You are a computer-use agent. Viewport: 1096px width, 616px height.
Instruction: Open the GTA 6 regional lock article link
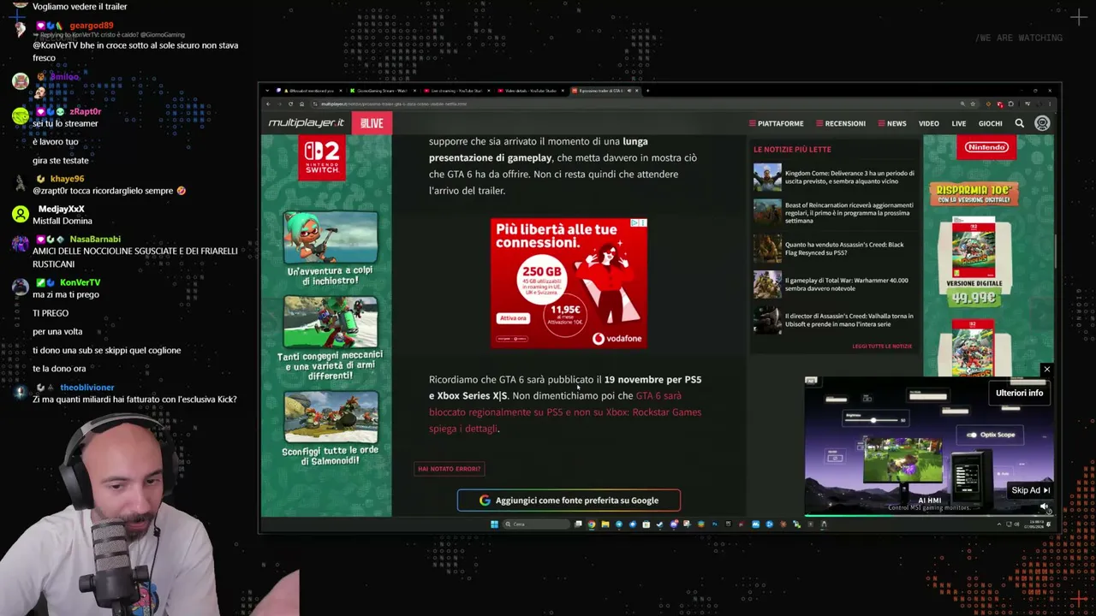click(x=565, y=412)
